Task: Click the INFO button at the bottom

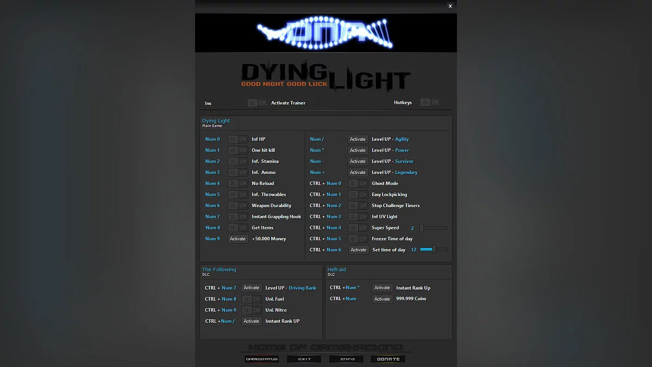Action: point(346,358)
